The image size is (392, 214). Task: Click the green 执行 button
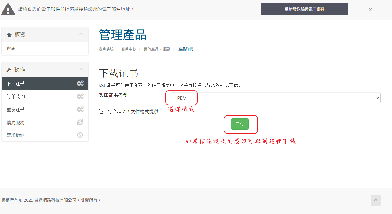239,124
